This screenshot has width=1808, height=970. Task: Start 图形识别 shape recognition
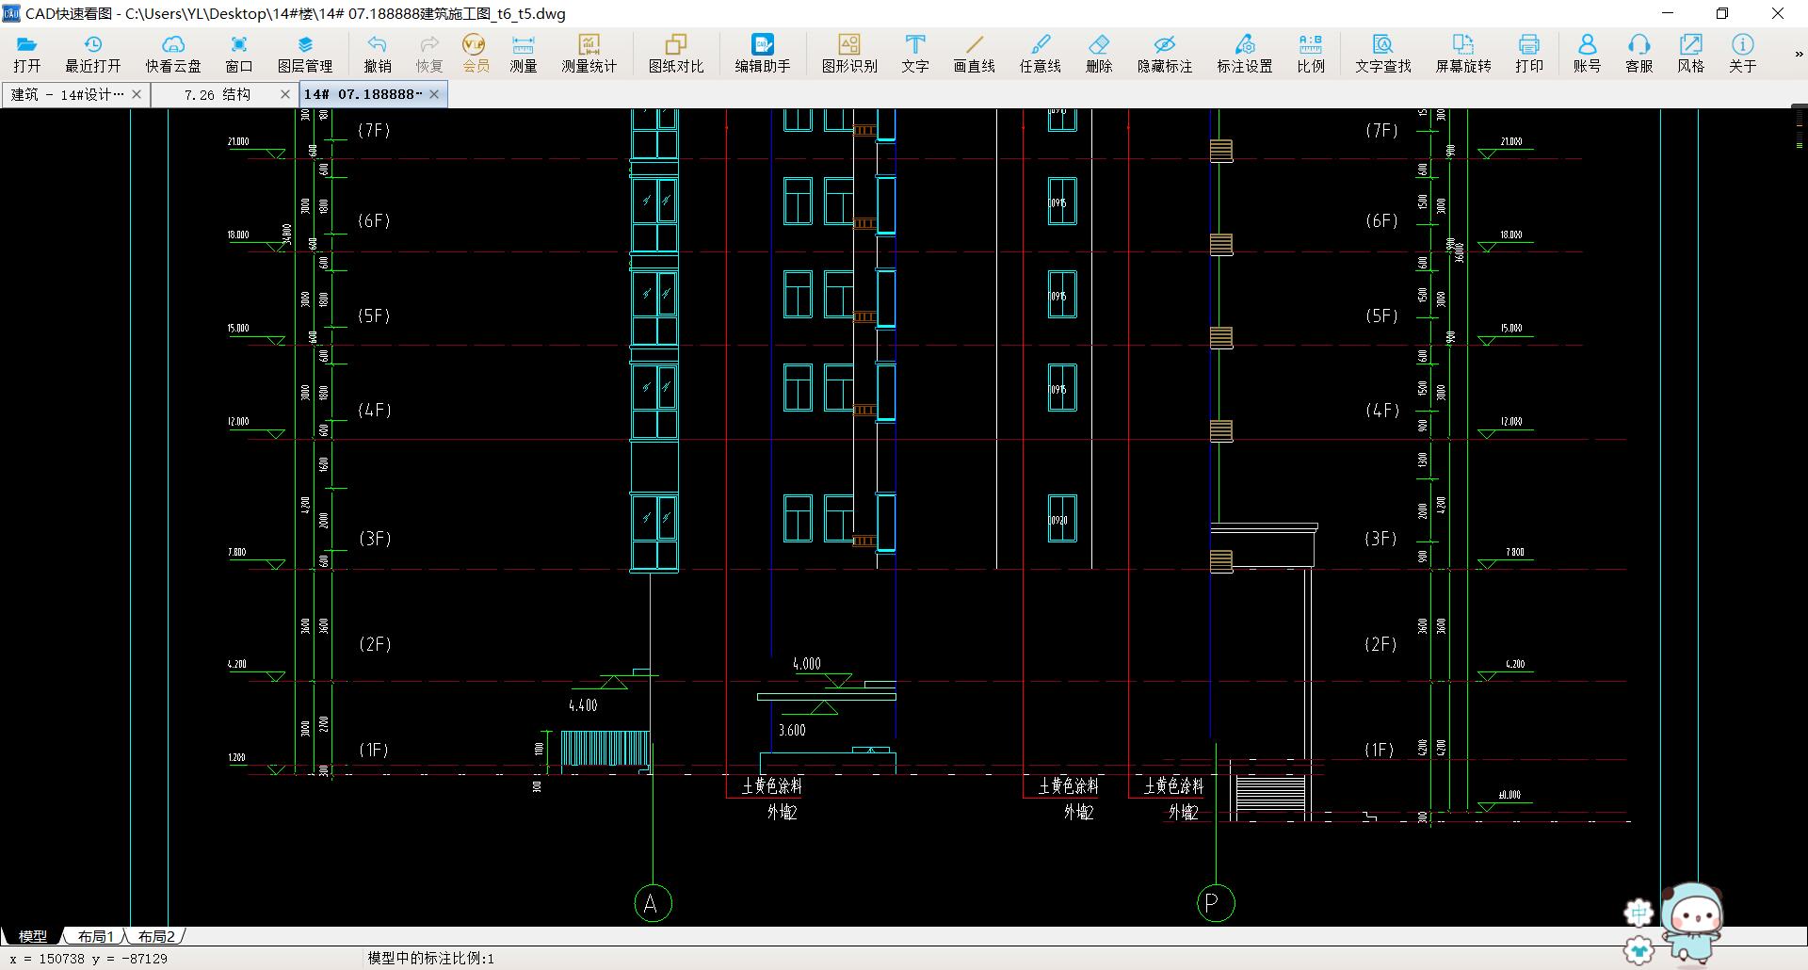849,54
